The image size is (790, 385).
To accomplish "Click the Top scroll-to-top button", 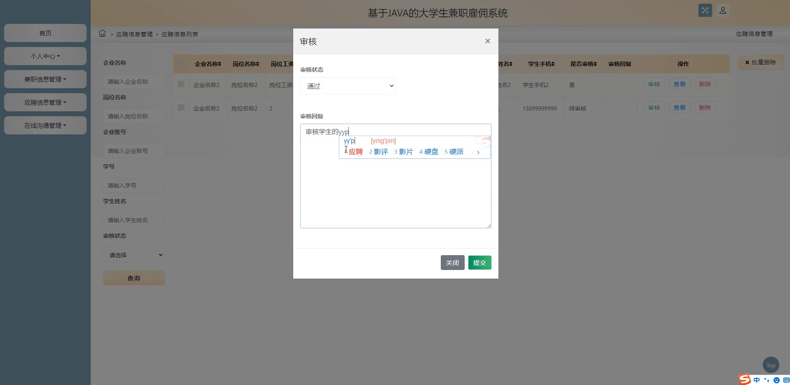I will pos(771,365).
